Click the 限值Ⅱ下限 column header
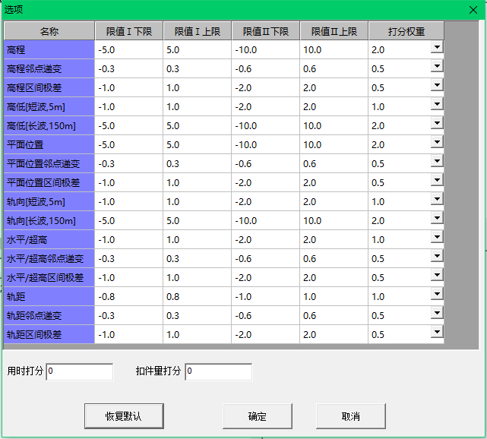The image size is (487, 439). pos(266,31)
